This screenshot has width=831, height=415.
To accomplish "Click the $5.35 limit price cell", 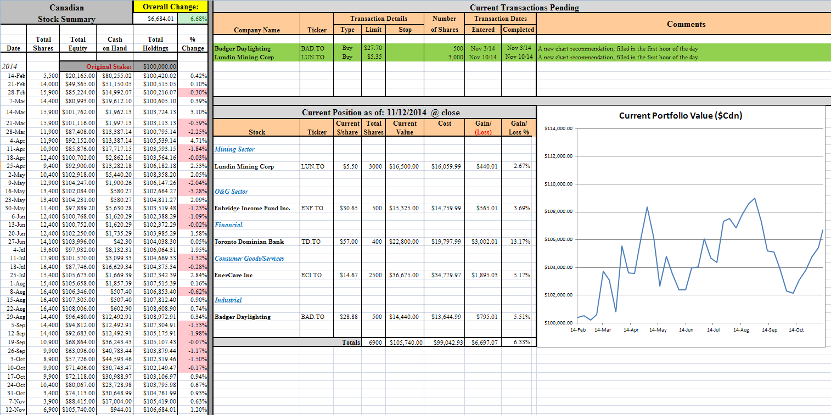I will tap(373, 57).
